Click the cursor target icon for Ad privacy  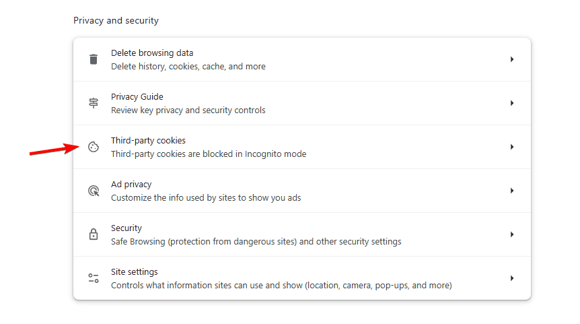(x=94, y=191)
